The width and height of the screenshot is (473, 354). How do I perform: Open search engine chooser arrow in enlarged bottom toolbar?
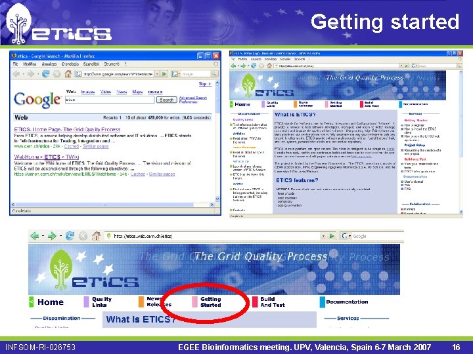[350, 236]
